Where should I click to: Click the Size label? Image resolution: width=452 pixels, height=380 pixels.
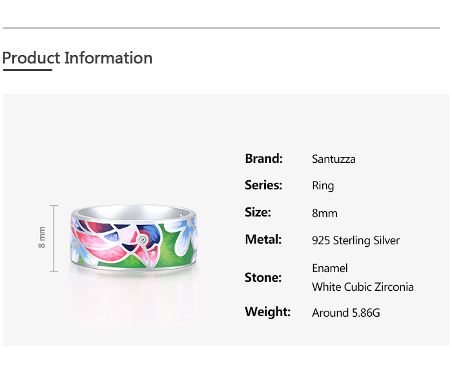258,213
